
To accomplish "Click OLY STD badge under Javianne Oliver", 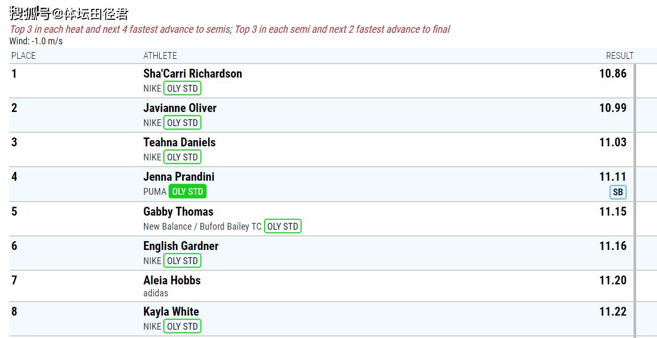I will click(x=182, y=123).
